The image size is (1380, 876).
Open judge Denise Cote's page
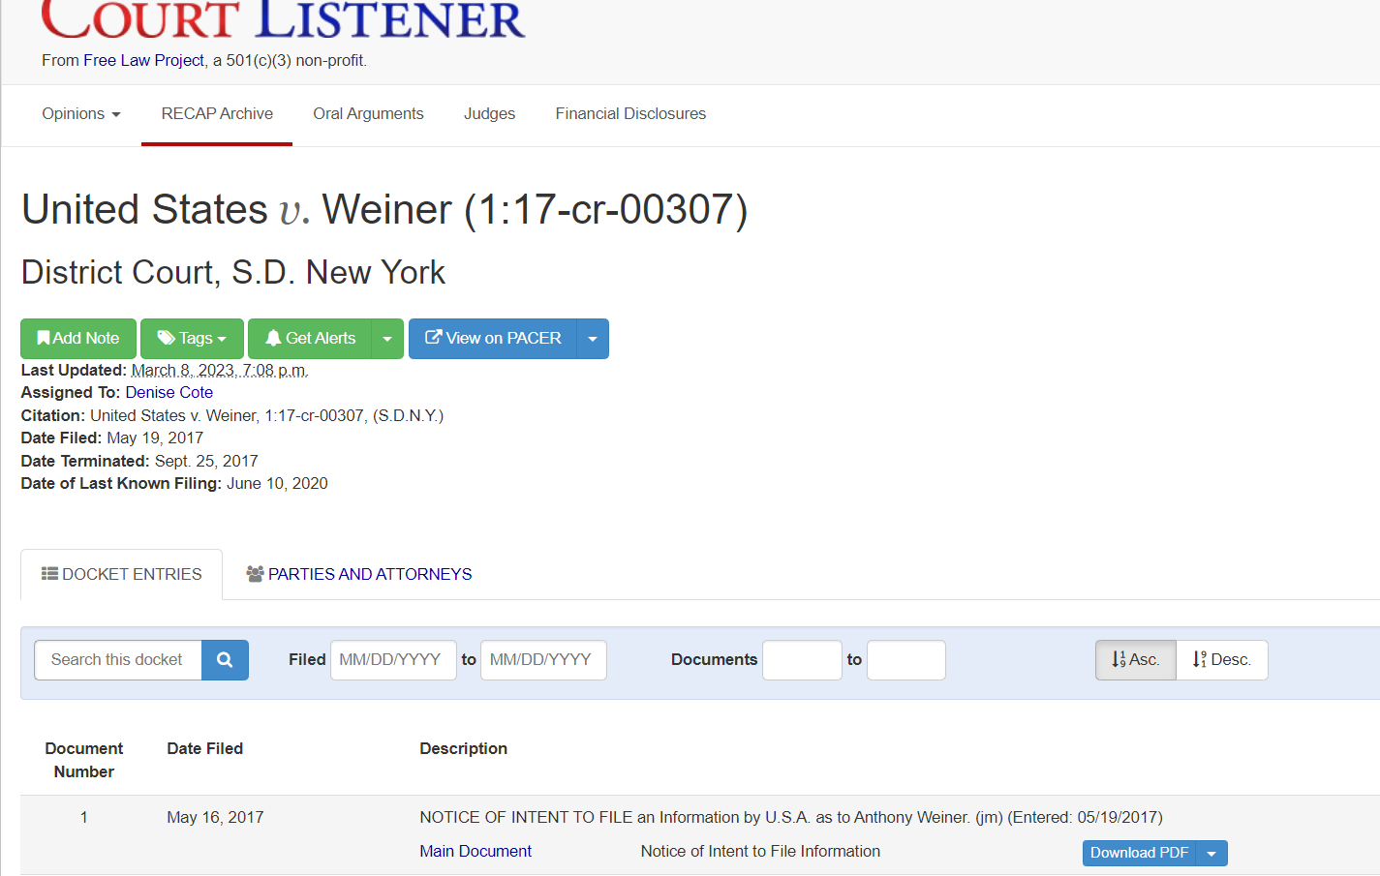click(169, 392)
